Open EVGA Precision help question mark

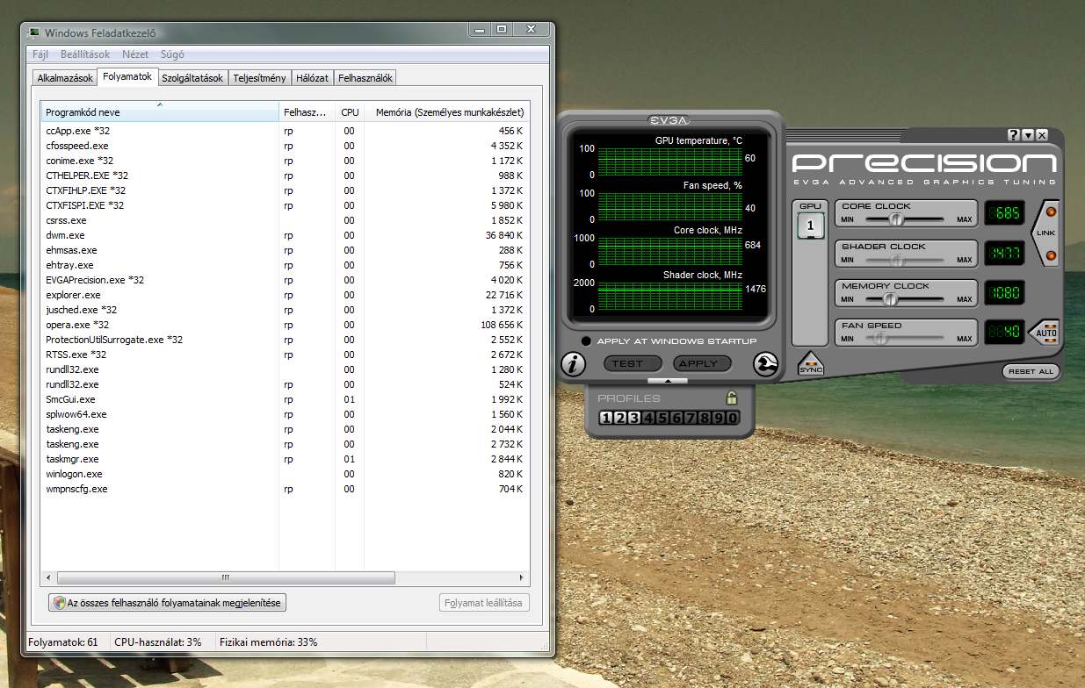[x=1013, y=135]
